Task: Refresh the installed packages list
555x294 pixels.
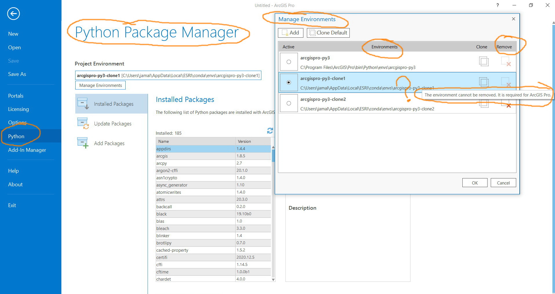Action: [x=270, y=131]
